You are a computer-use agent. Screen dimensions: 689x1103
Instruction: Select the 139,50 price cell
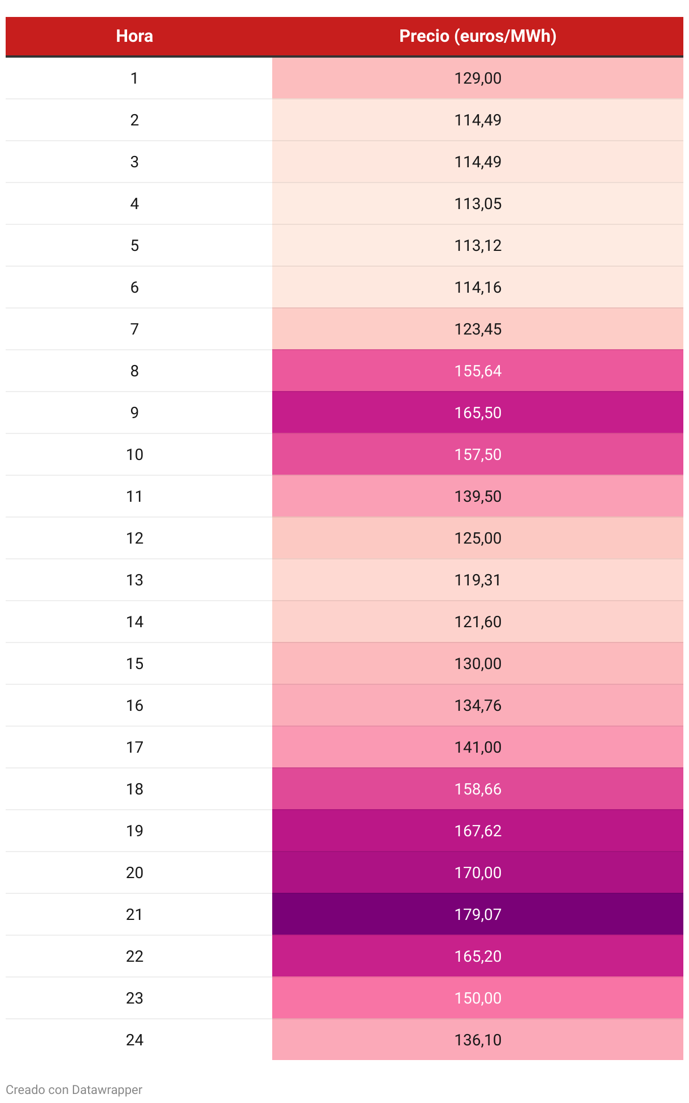coord(477,496)
